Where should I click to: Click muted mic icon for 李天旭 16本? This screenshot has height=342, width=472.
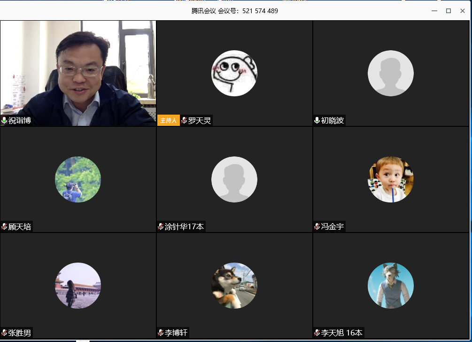point(317,333)
